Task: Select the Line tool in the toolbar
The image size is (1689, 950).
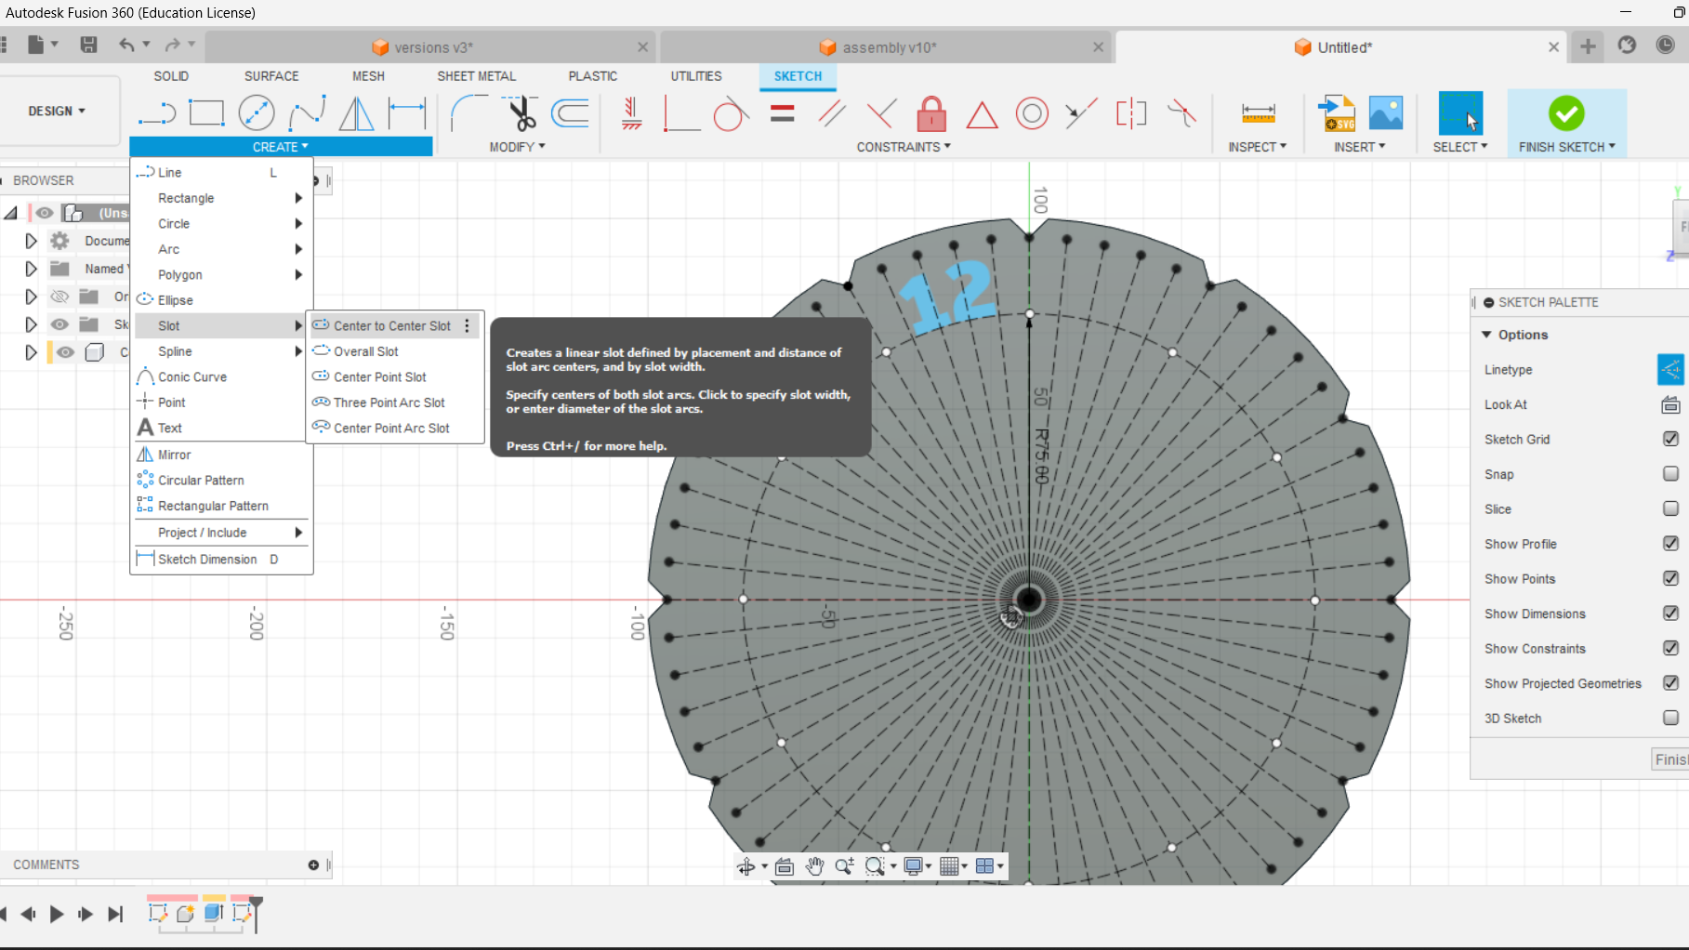Action: [157, 112]
